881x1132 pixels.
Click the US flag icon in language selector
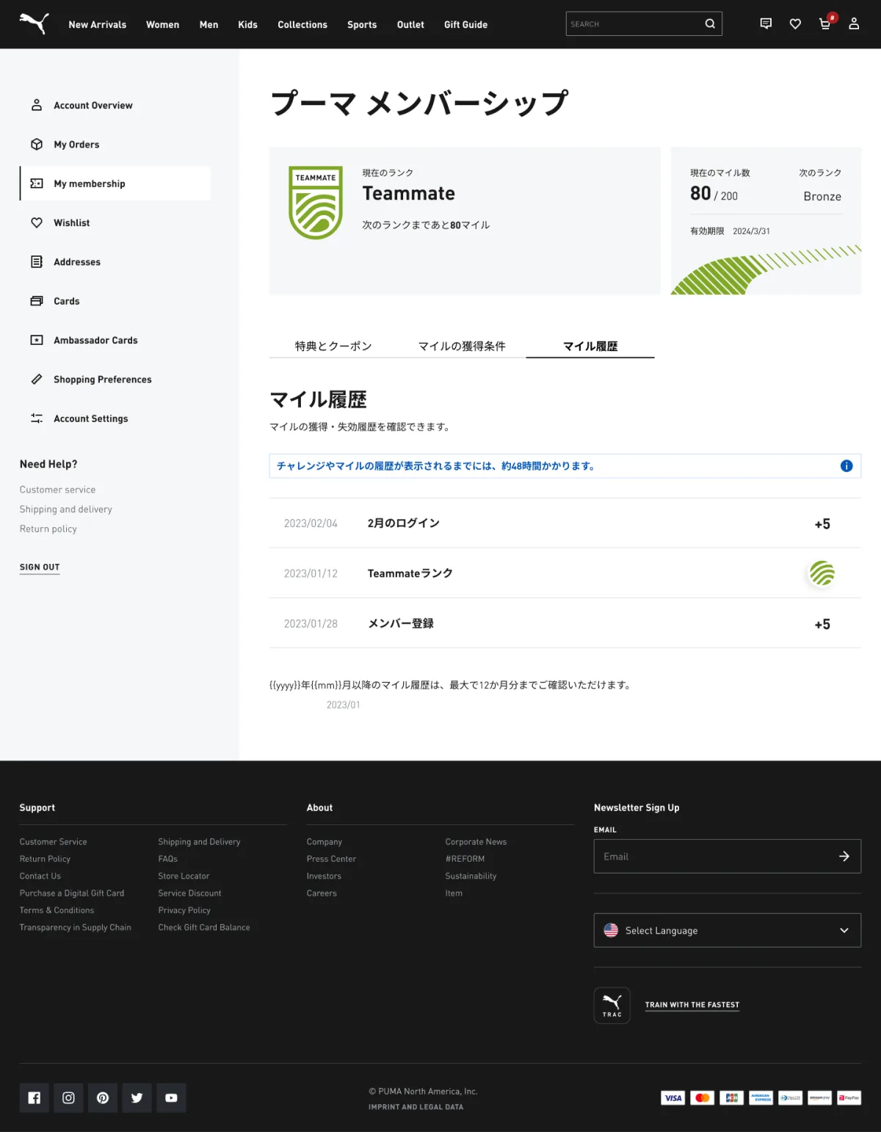point(611,930)
